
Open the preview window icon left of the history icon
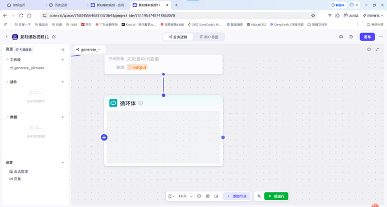coord(341,37)
